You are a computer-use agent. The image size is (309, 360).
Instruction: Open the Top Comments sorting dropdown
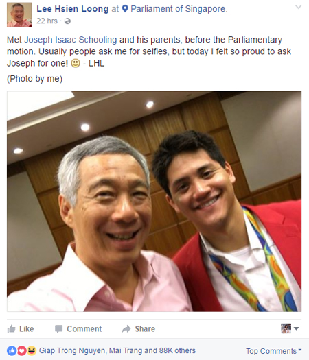click(x=273, y=351)
